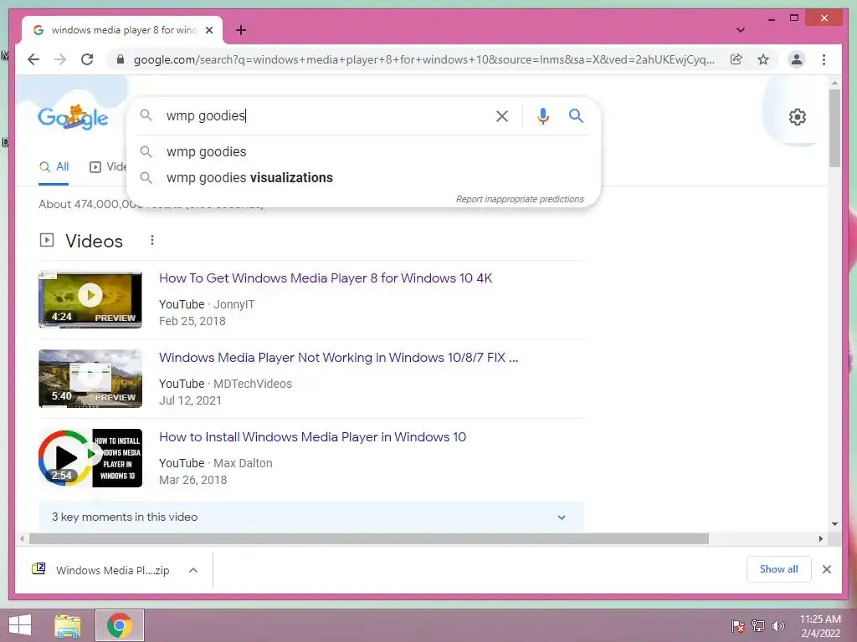Open 'How To Get Windows Media Player 8' link

point(326,278)
